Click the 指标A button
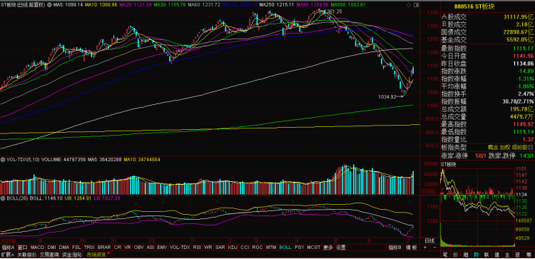This screenshot has height=259, width=535. [x=9, y=248]
